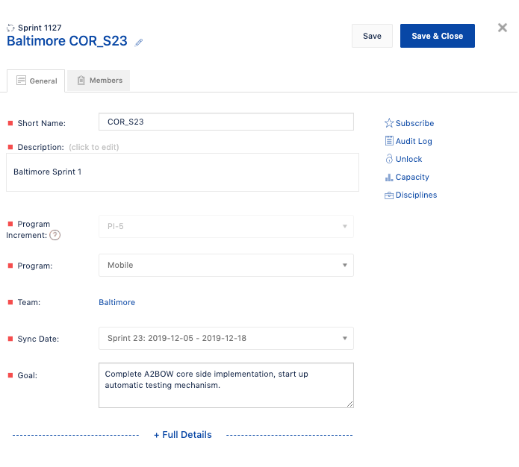Click the Members tab's clipboard icon

pyautogui.click(x=81, y=80)
